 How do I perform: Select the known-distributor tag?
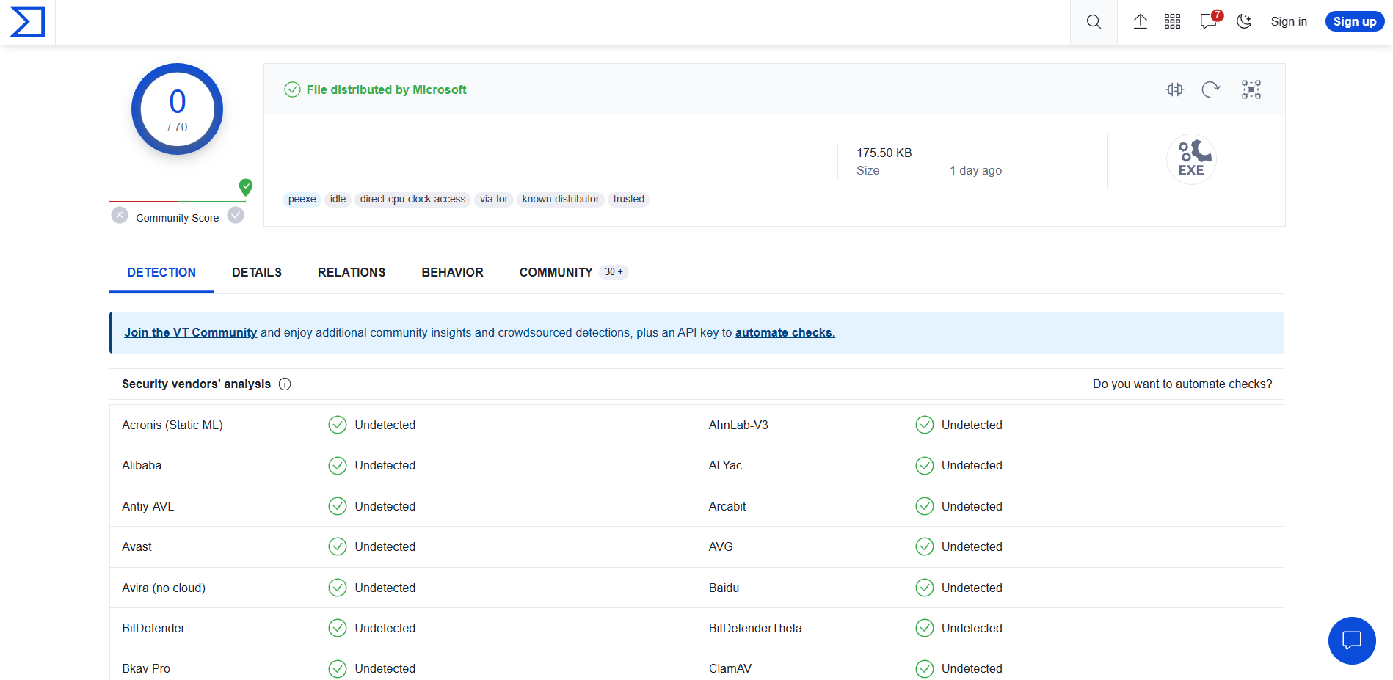[561, 199]
